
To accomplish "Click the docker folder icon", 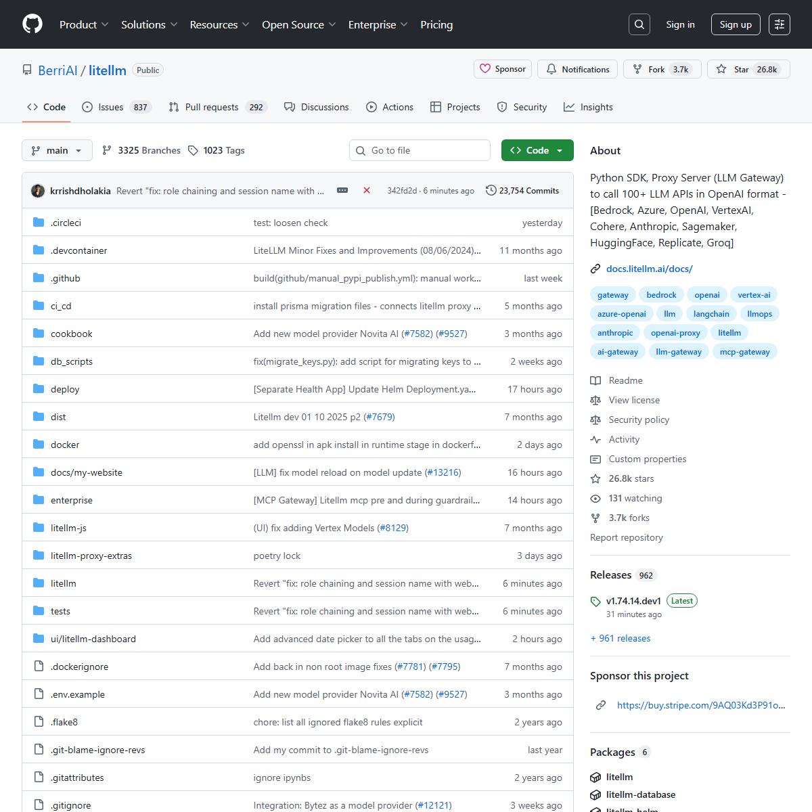I will point(39,444).
